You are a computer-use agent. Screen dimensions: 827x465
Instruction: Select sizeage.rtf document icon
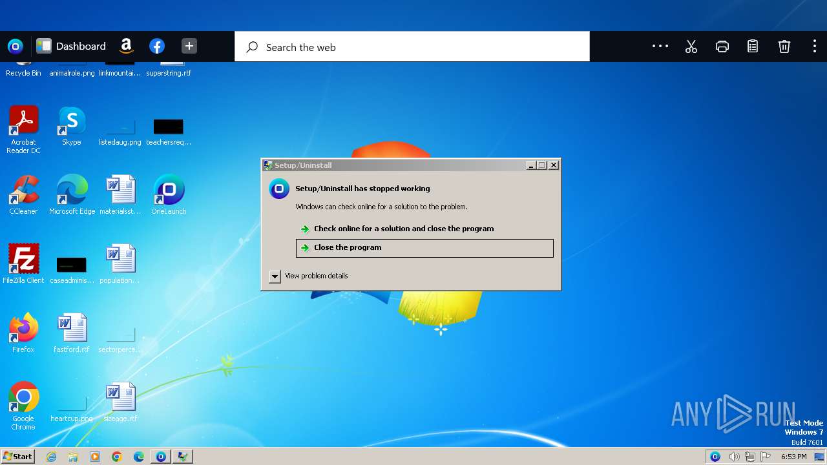[120, 402]
